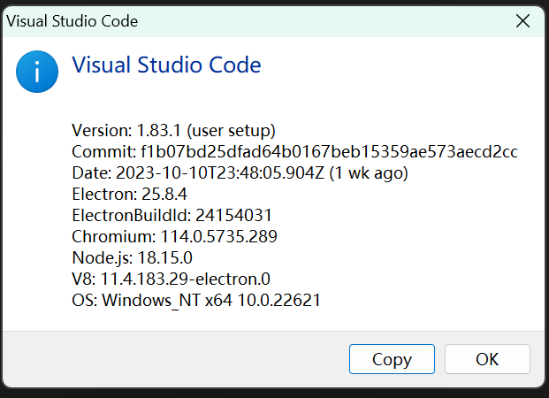The image size is (549, 398).
Task: Click the ElectronBuildId: 24154031 line
Action: tap(172, 215)
